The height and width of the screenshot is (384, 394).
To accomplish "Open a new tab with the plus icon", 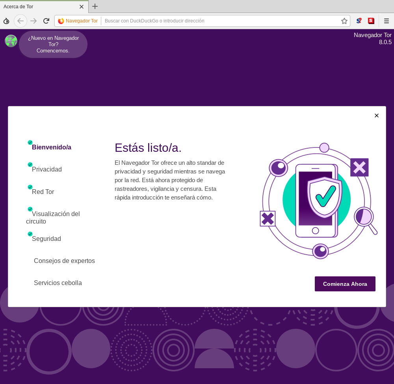I will pos(95,6).
